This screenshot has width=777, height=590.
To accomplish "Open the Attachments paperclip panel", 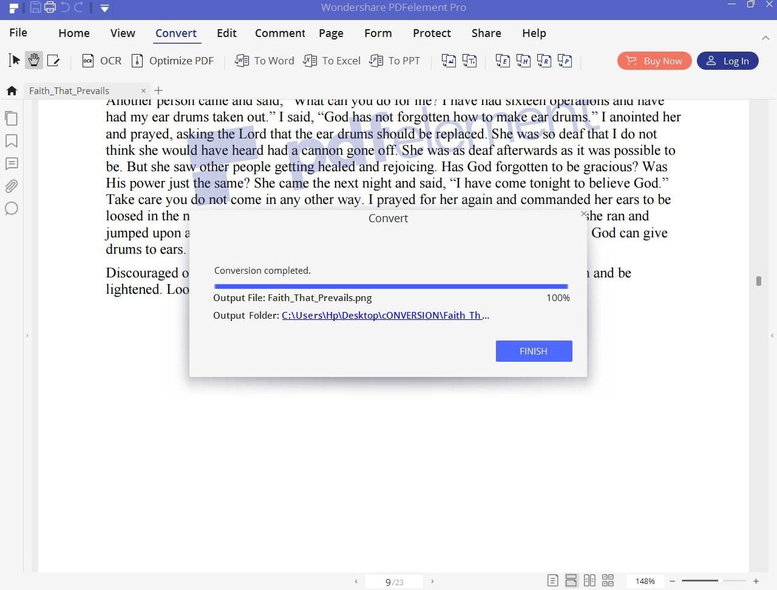I will point(11,186).
